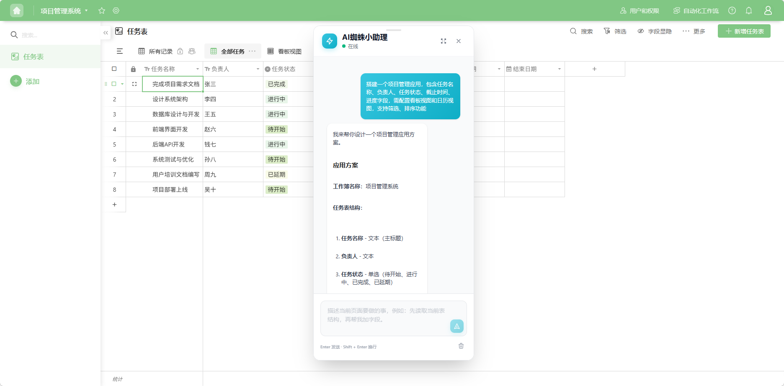This screenshot has width=784, height=386.
Task: Expand the AI assistant to fullscreen
Action: pyautogui.click(x=444, y=41)
